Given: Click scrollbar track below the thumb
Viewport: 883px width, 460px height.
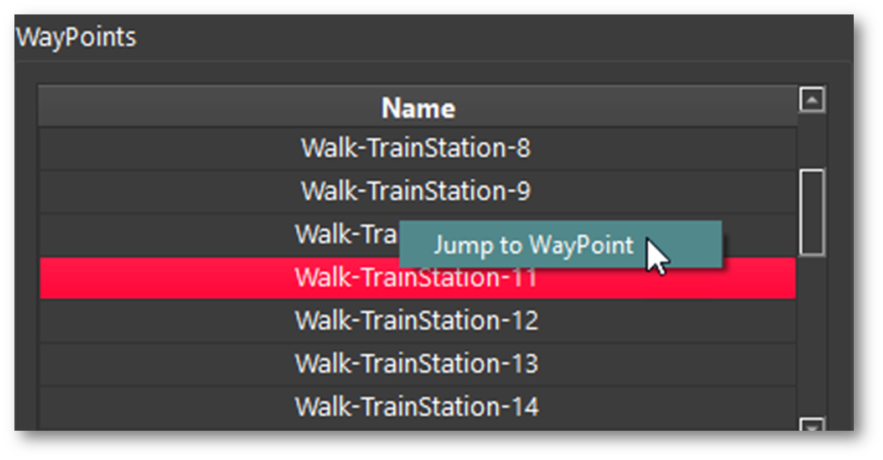Looking at the screenshot, I should tap(812, 338).
